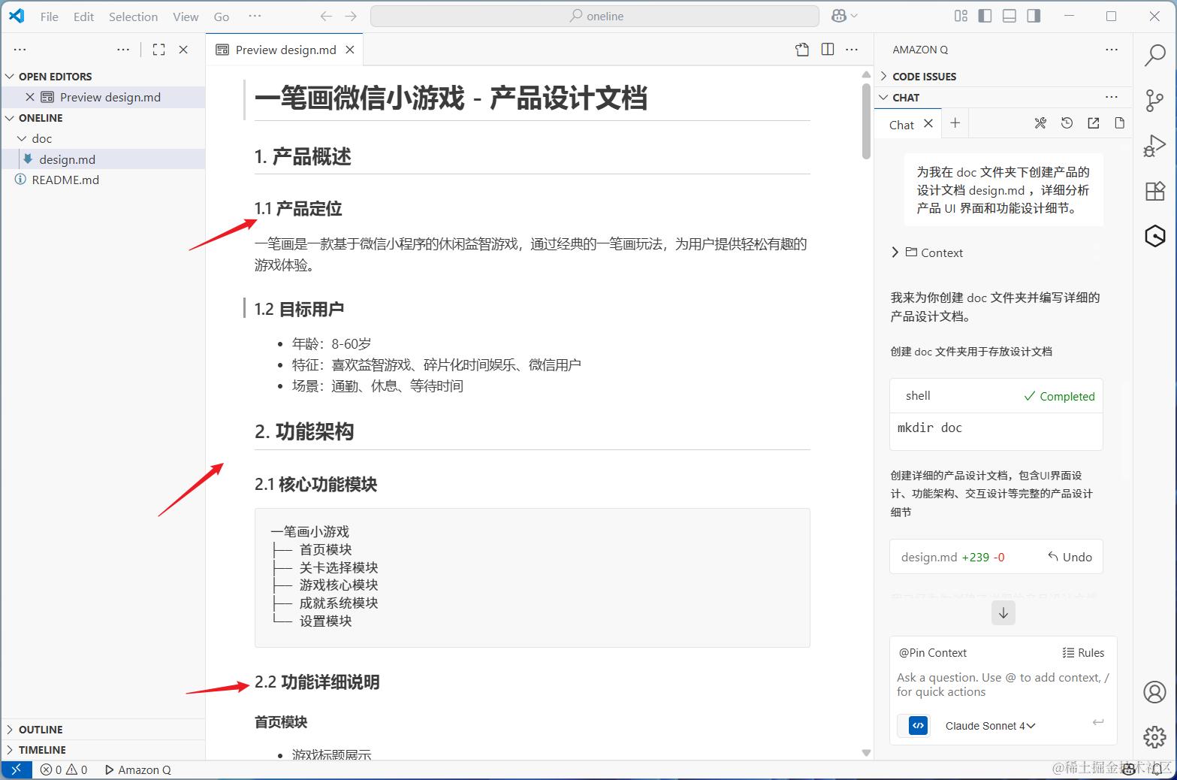
Task: Open explorer Views and More Actions ellipsis
Action: tap(123, 50)
